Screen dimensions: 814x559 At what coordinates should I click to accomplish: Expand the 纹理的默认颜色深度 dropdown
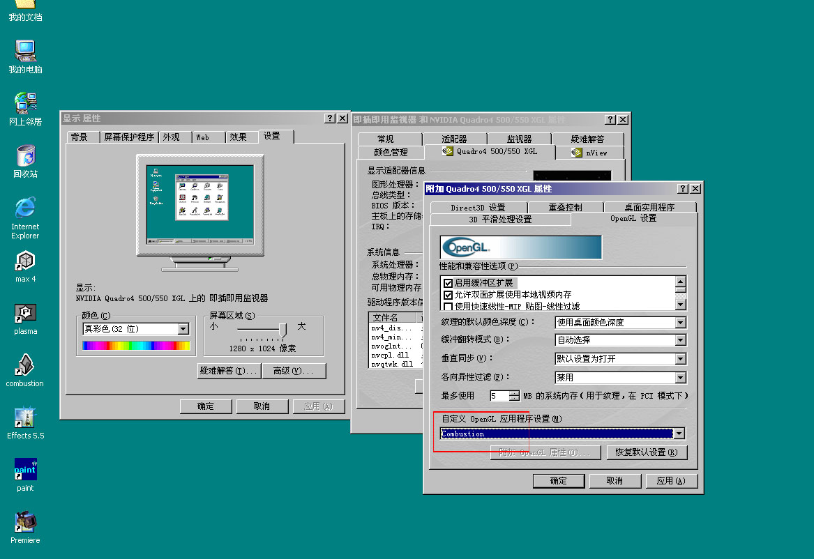[x=681, y=323]
